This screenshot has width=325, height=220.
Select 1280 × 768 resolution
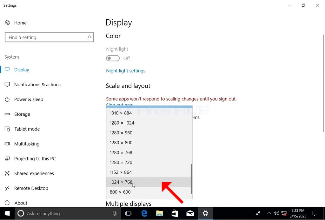click(x=149, y=152)
